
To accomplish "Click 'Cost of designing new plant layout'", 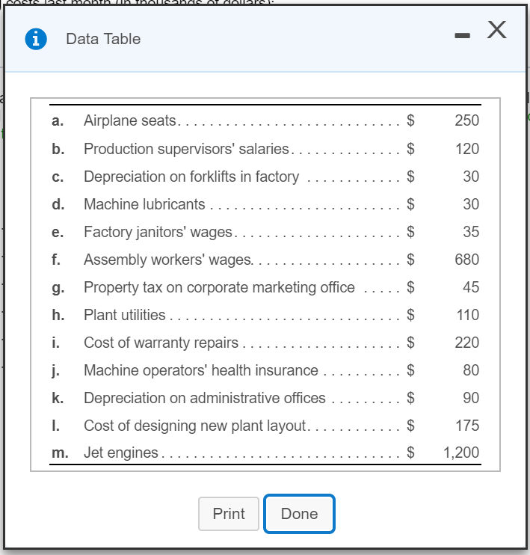I will pyautogui.click(x=194, y=426).
